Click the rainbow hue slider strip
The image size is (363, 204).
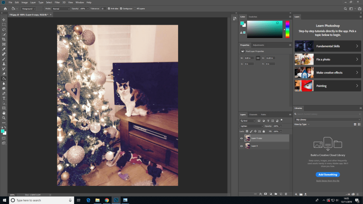(x=287, y=29)
